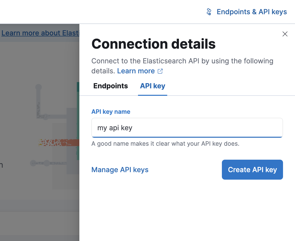Open the Manage API keys link
Image resolution: width=295 pixels, height=241 pixels.
pyautogui.click(x=120, y=170)
